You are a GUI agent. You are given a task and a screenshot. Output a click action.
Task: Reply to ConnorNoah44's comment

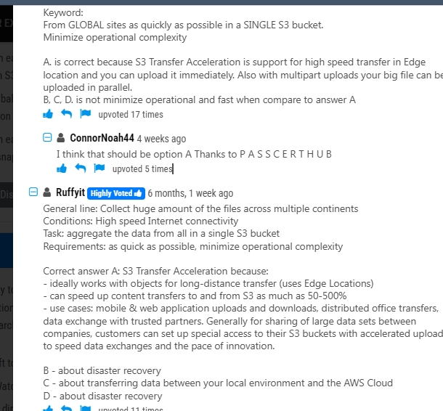[x=80, y=168]
